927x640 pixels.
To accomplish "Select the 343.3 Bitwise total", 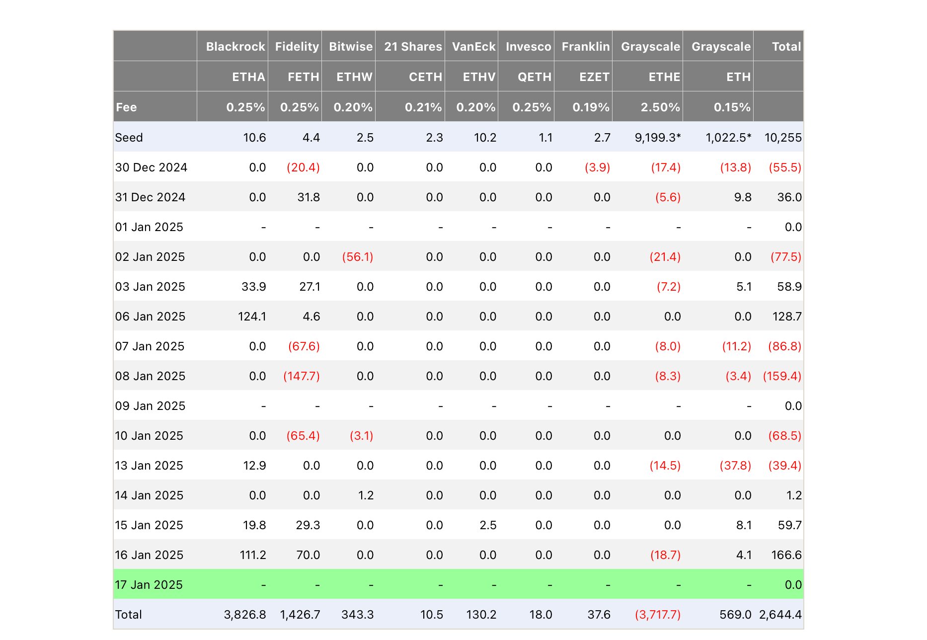I will pyautogui.click(x=358, y=615).
